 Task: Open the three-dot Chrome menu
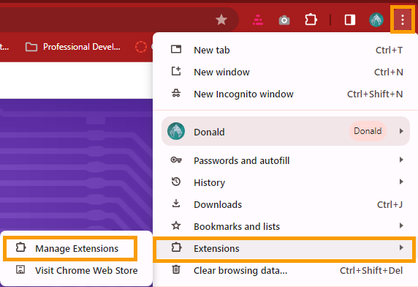click(x=403, y=20)
